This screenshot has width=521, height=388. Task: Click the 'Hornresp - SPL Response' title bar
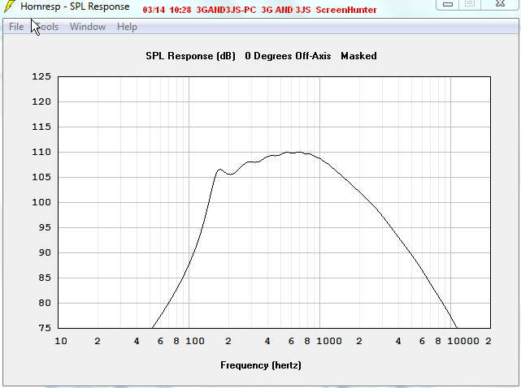75,6
